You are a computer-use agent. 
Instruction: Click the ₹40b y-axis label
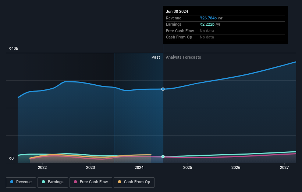point(14,48)
